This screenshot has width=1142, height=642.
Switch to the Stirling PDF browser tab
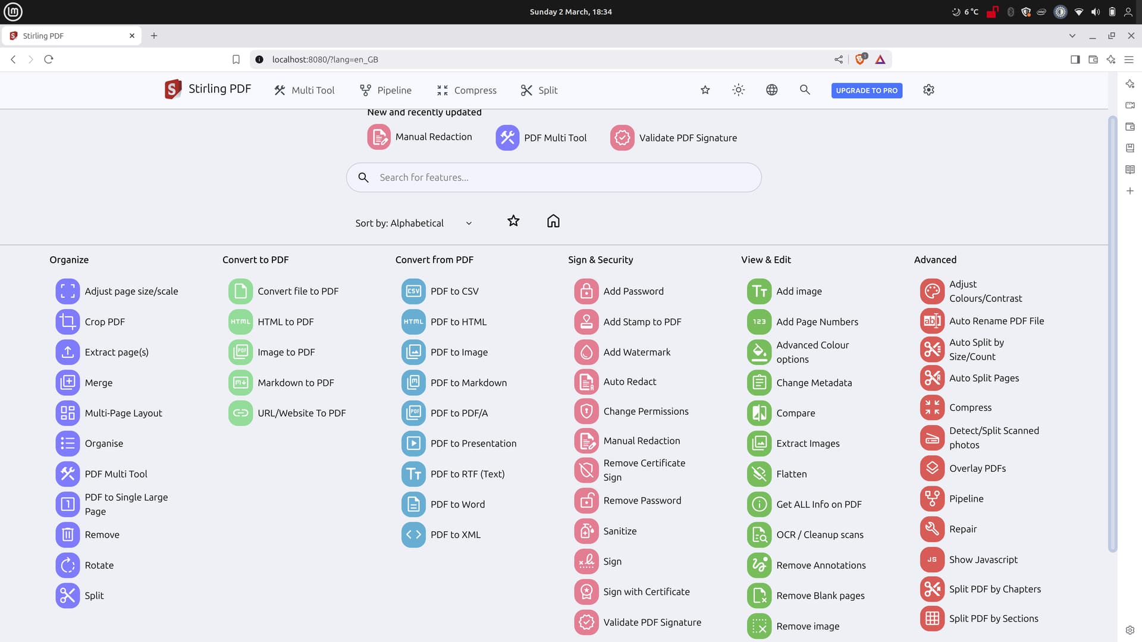click(x=72, y=36)
